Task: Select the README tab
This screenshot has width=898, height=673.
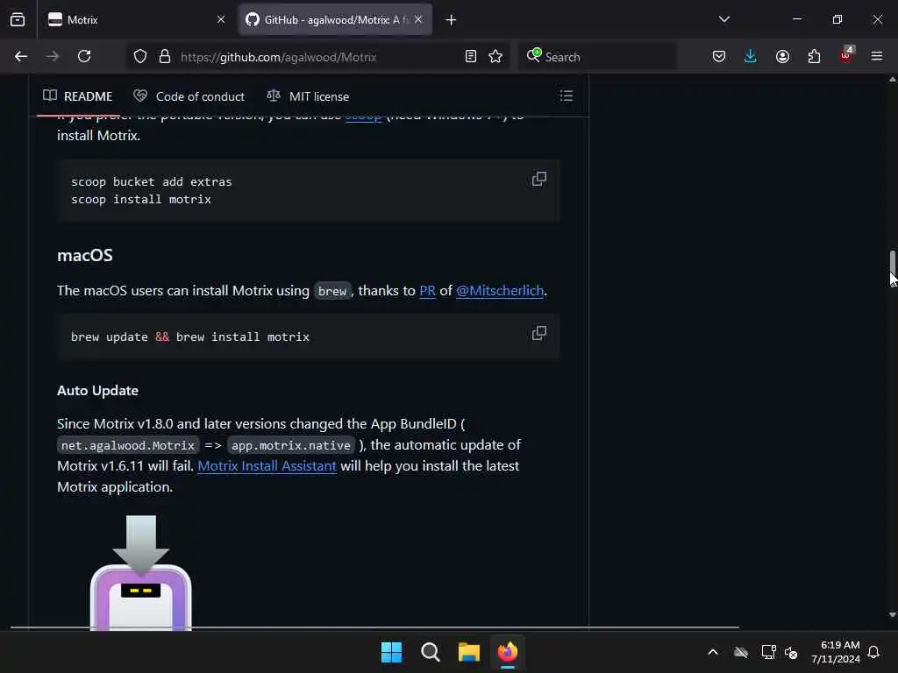Action: [78, 96]
